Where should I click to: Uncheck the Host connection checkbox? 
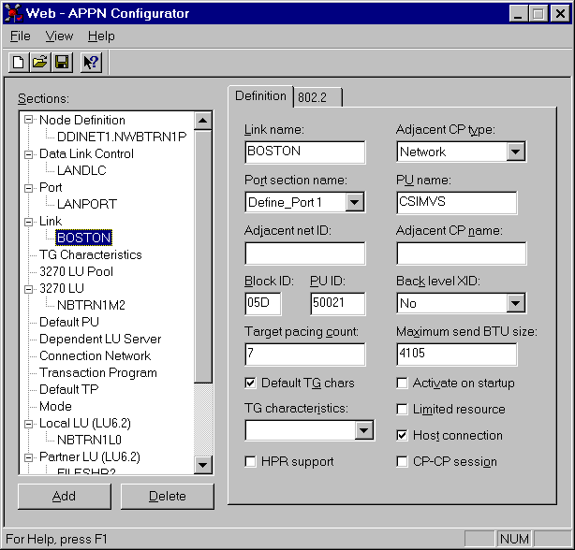[403, 435]
